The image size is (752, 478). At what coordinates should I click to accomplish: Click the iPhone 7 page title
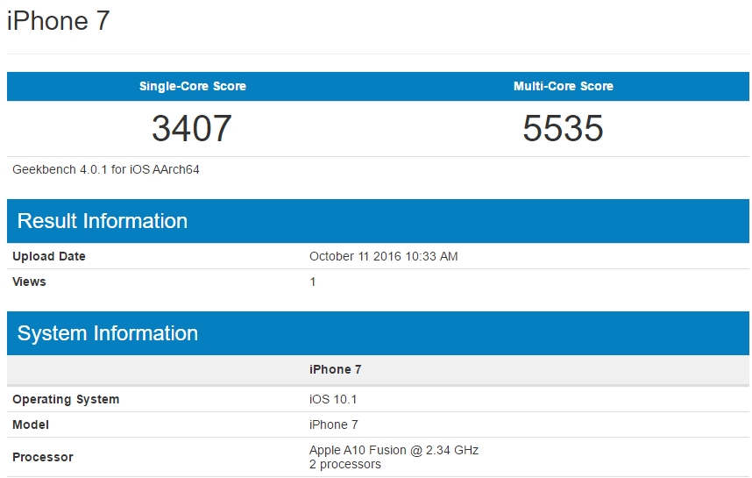[x=58, y=21]
